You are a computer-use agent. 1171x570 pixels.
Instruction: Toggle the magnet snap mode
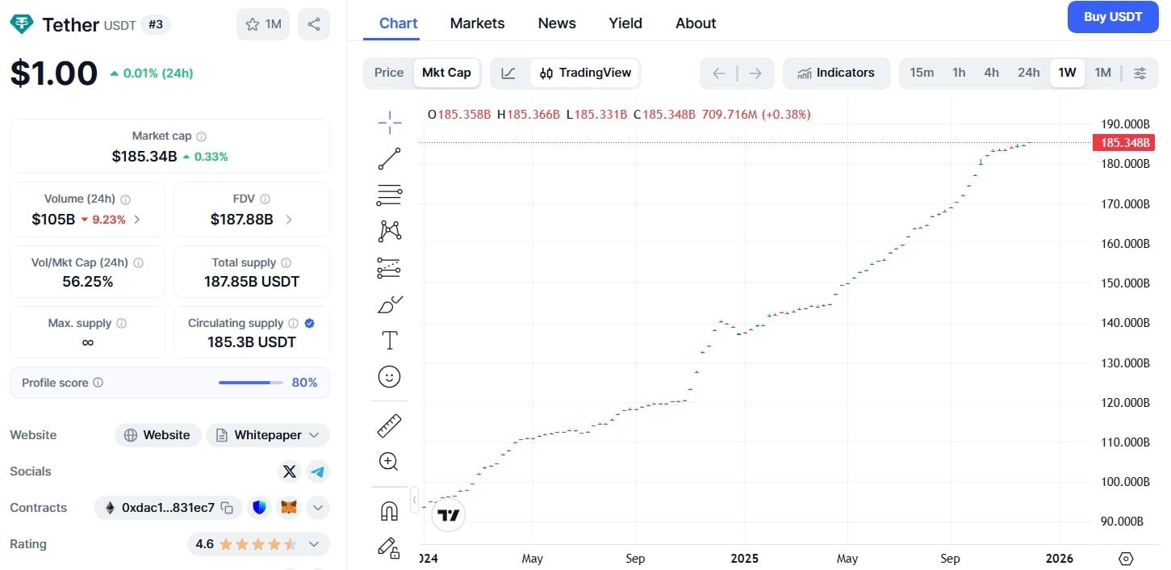point(389,511)
